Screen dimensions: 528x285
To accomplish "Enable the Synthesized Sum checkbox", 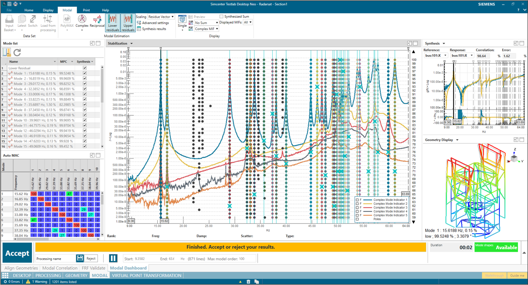I will [x=222, y=17].
